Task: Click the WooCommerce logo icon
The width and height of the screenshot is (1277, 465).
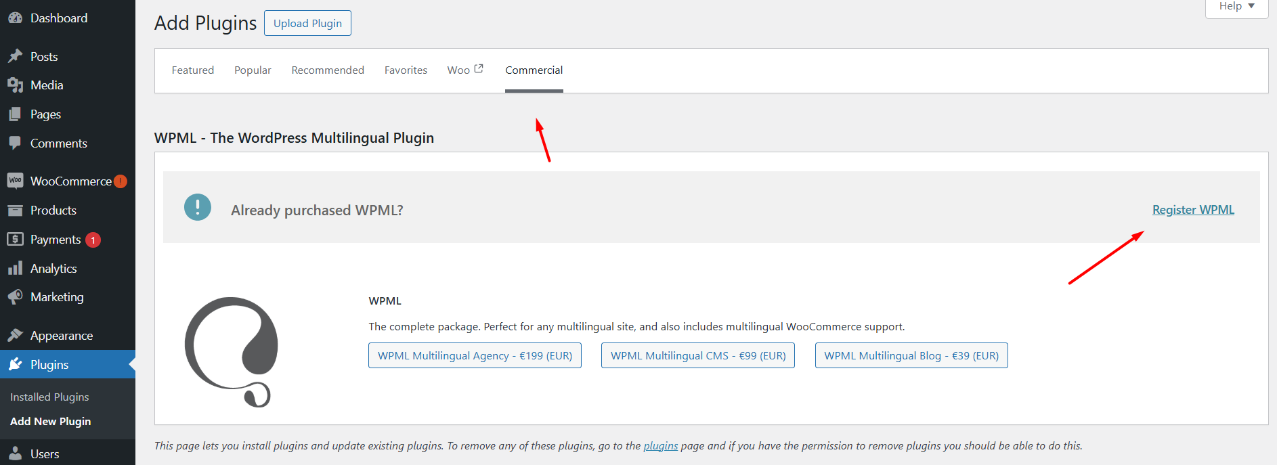Action: pyautogui.click(x=15, y=181)
